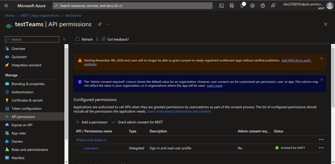Open the more options for Microsoft Graph row
The height and width of the screenshot is (164, 335).
[321, 140]
